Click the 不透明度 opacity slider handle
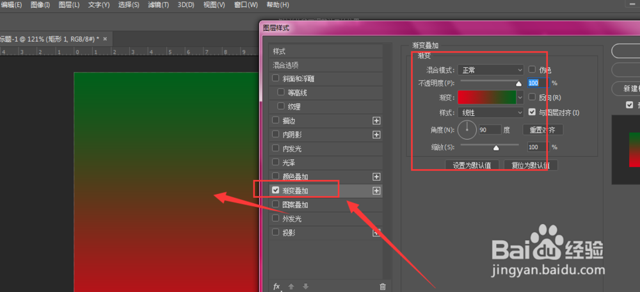Viewport: 640px width, 292px height. pos(519,83)
